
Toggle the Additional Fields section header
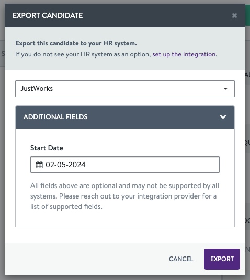[x=125, y=117]
